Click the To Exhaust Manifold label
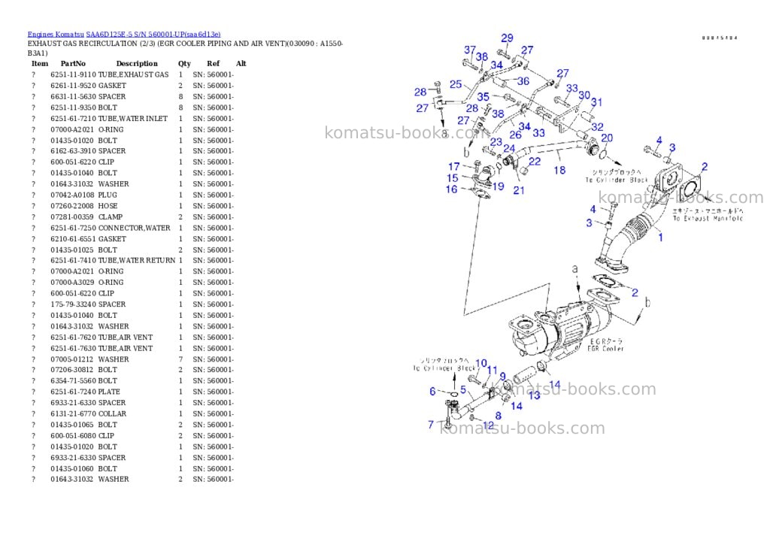Image resolution: width=770 pixels, height=545 pixels. click(708, 218)
